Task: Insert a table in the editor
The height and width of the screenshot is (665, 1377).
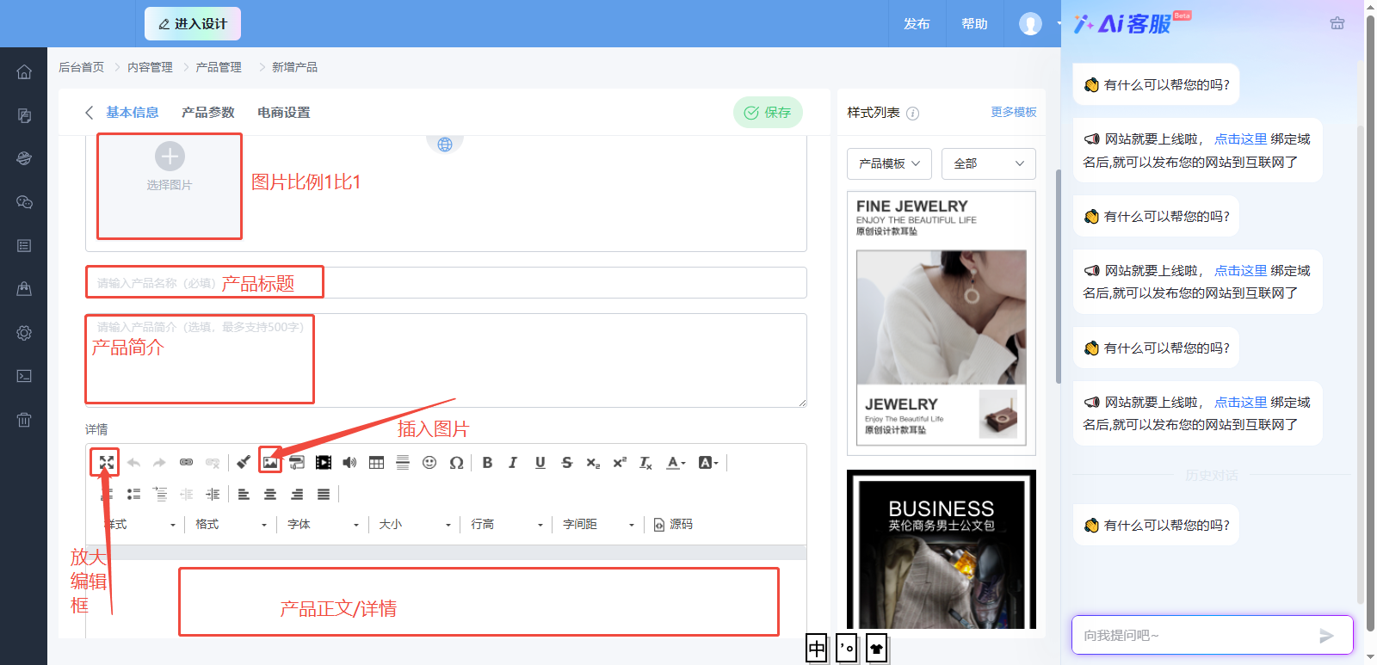Action: [x=376, y=463]
